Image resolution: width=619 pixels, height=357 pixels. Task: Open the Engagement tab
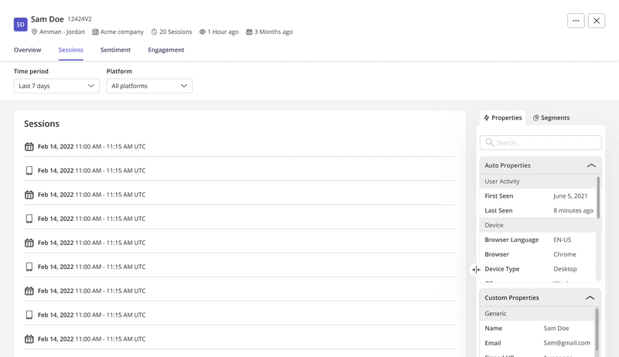tap(166, 49)
